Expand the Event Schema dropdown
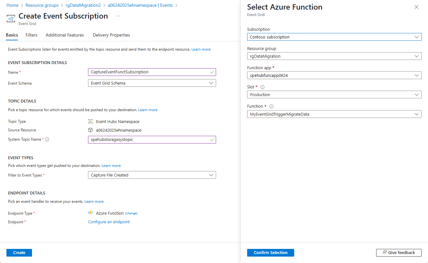 [152, 83]
